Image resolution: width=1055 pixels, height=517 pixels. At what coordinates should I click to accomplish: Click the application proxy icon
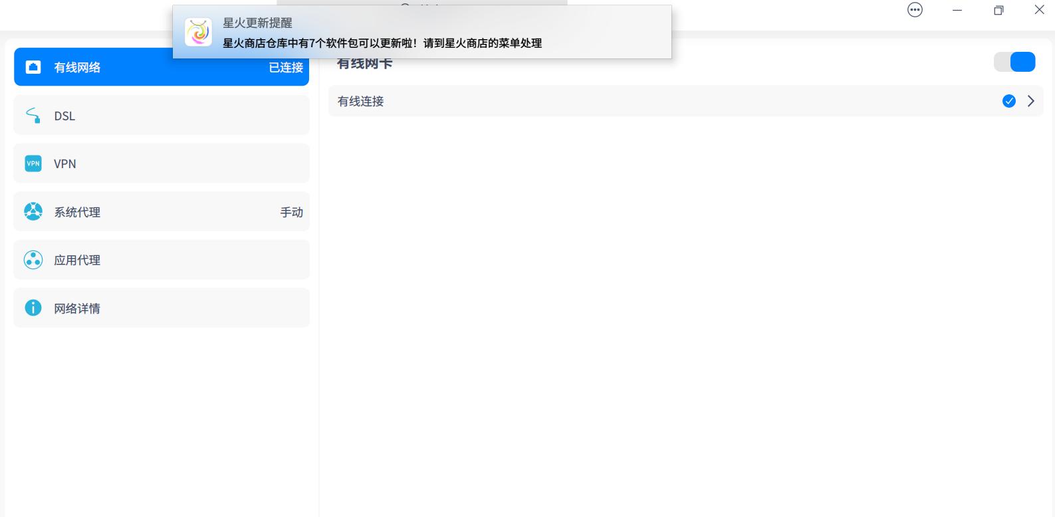33,260
